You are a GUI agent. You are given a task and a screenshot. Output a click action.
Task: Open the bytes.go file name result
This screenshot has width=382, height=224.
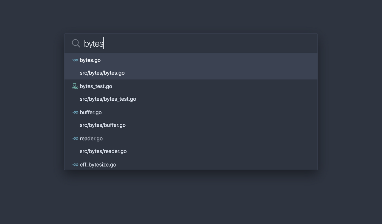(x=90, y=60)
